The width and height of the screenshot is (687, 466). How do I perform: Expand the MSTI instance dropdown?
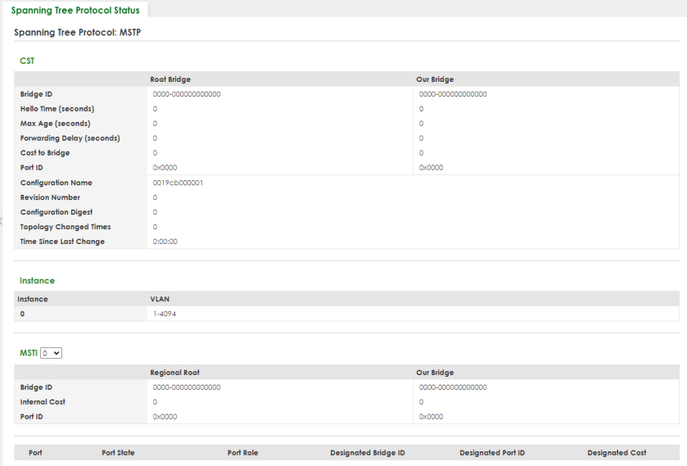coord(52,352)
